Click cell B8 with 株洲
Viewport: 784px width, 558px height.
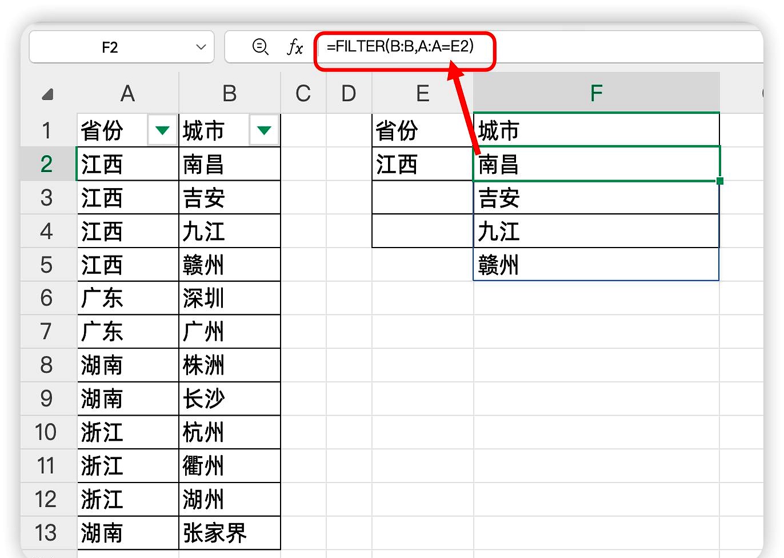[x=230, y=365]
